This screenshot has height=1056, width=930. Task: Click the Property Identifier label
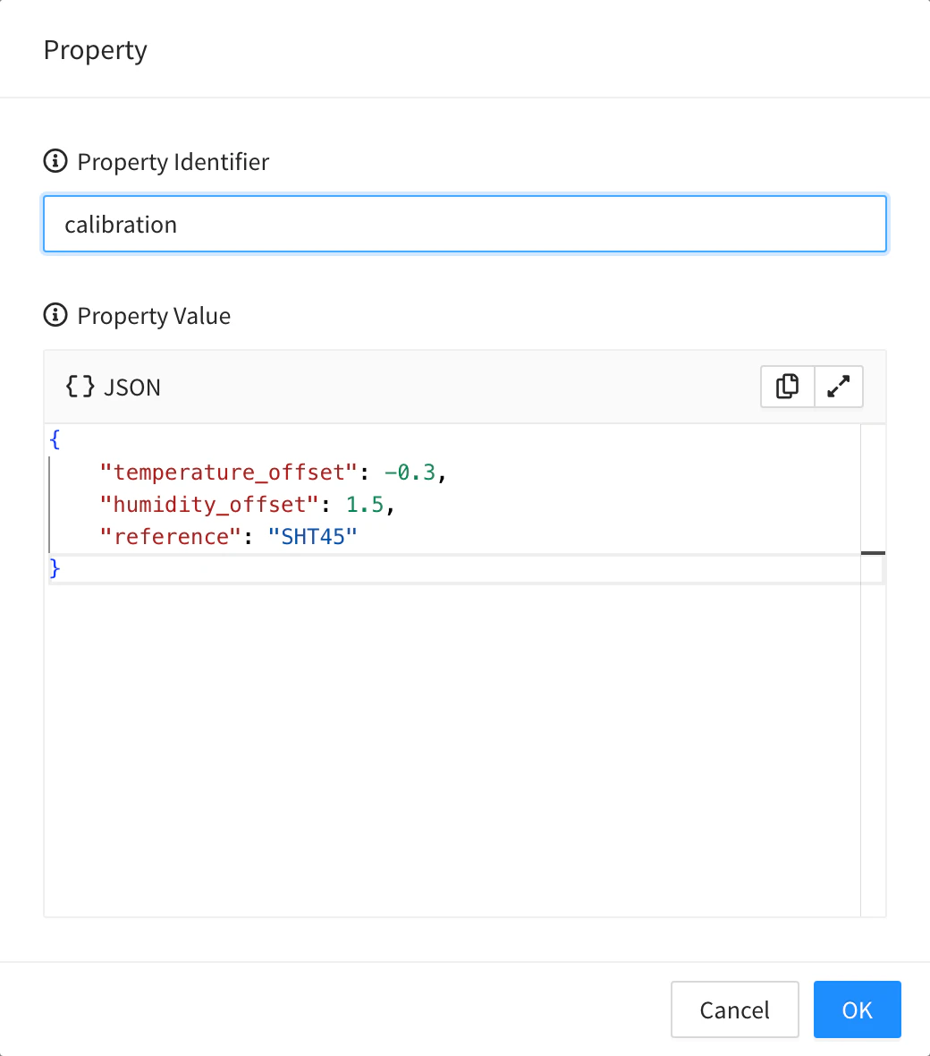pos(173,162)
